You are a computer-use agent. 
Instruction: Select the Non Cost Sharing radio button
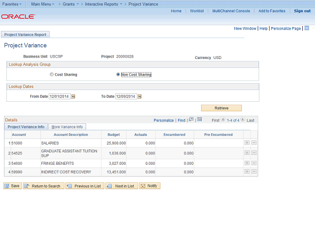pos(118,75)
